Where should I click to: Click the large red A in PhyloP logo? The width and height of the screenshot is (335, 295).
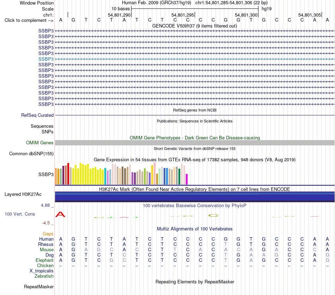[x=60, y=215]
